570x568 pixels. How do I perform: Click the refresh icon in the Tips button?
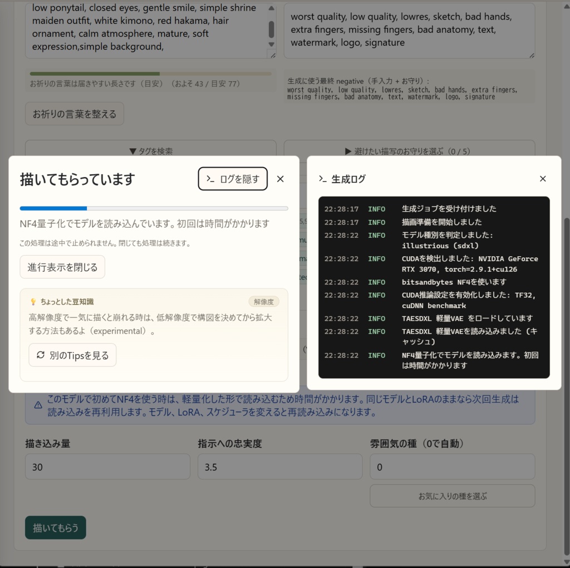coord(40,355)
